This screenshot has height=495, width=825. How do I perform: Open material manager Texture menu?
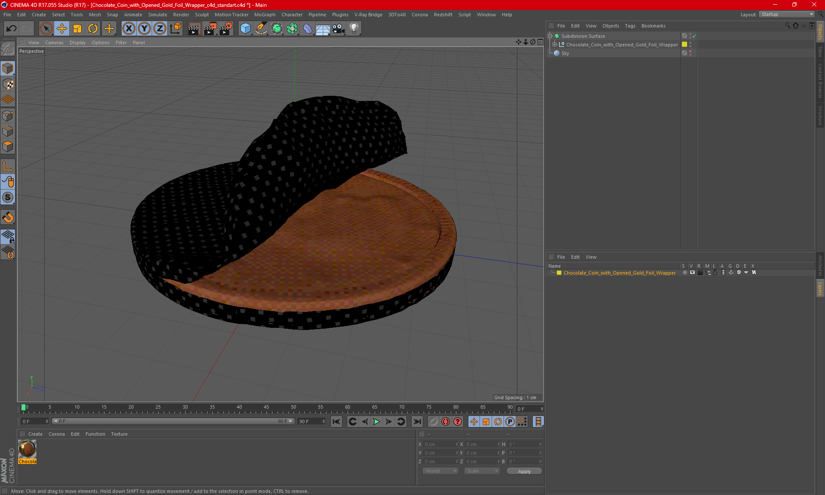tap(119, 434)
